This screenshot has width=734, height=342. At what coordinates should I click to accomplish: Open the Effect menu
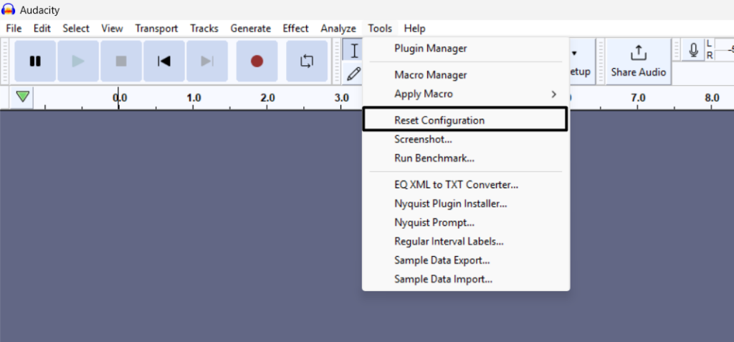(295, 29)
